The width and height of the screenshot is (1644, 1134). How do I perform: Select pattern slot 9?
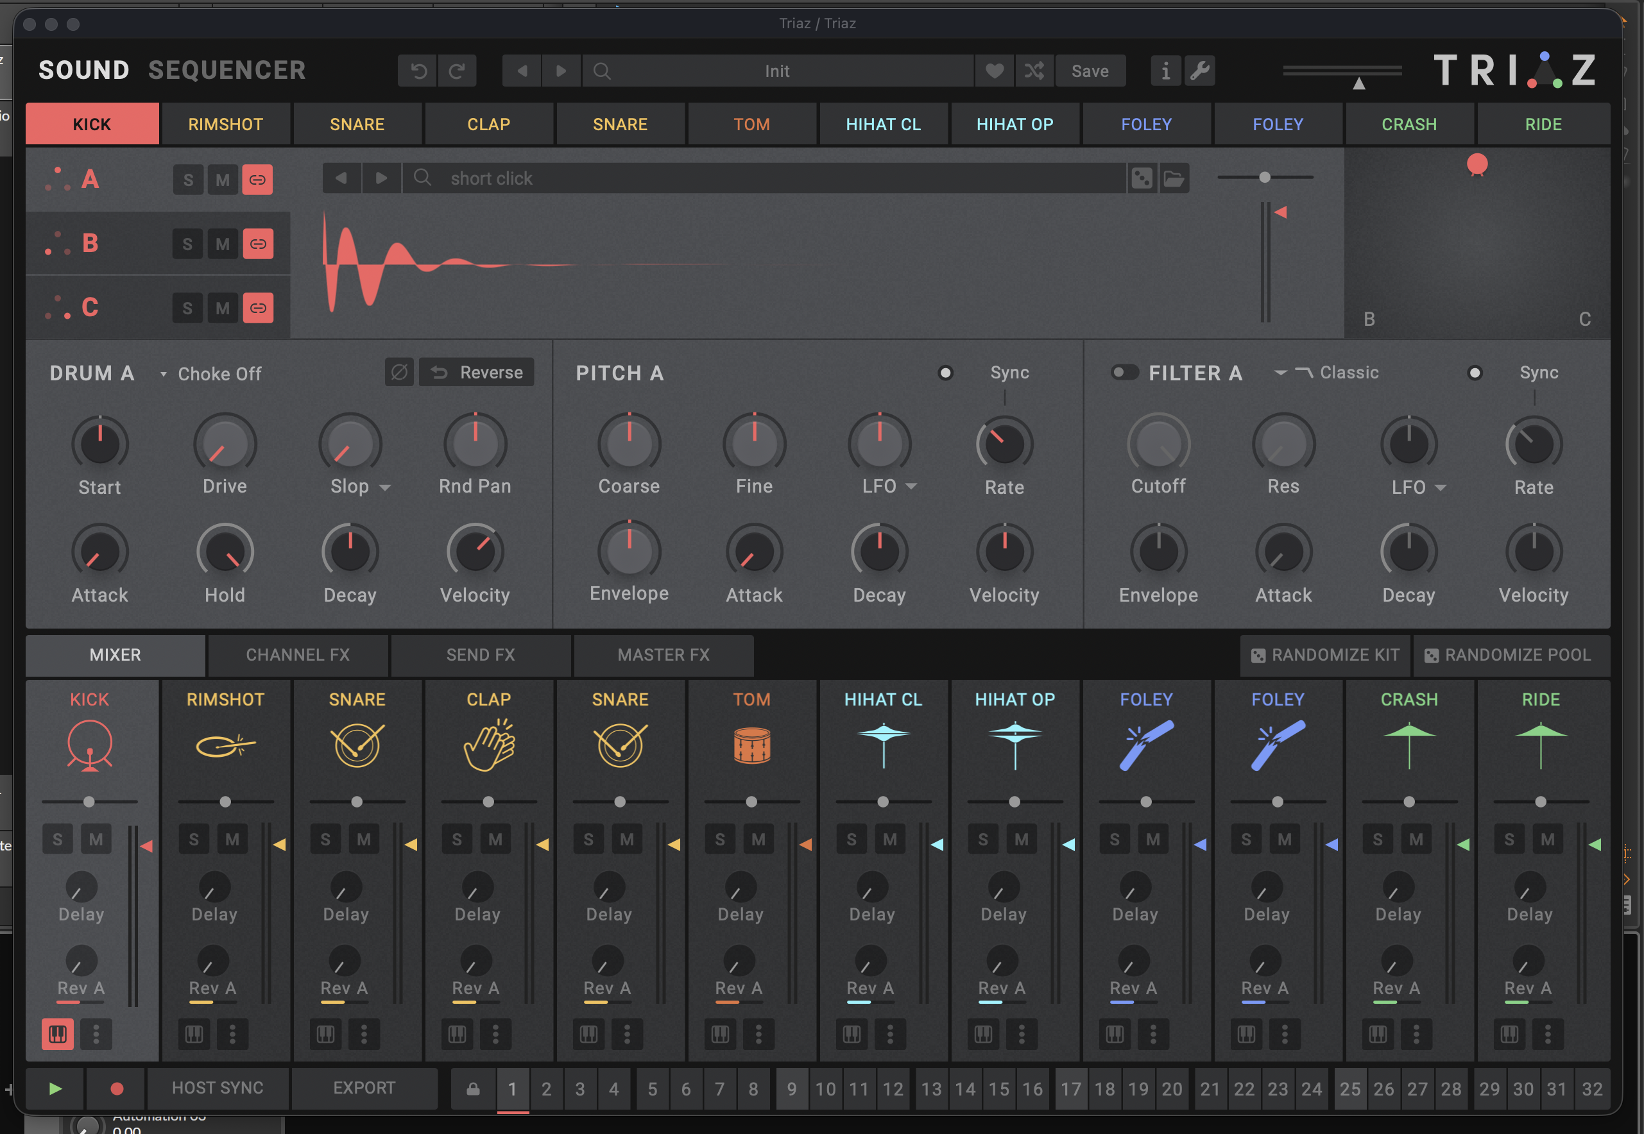pos(792,1088)
